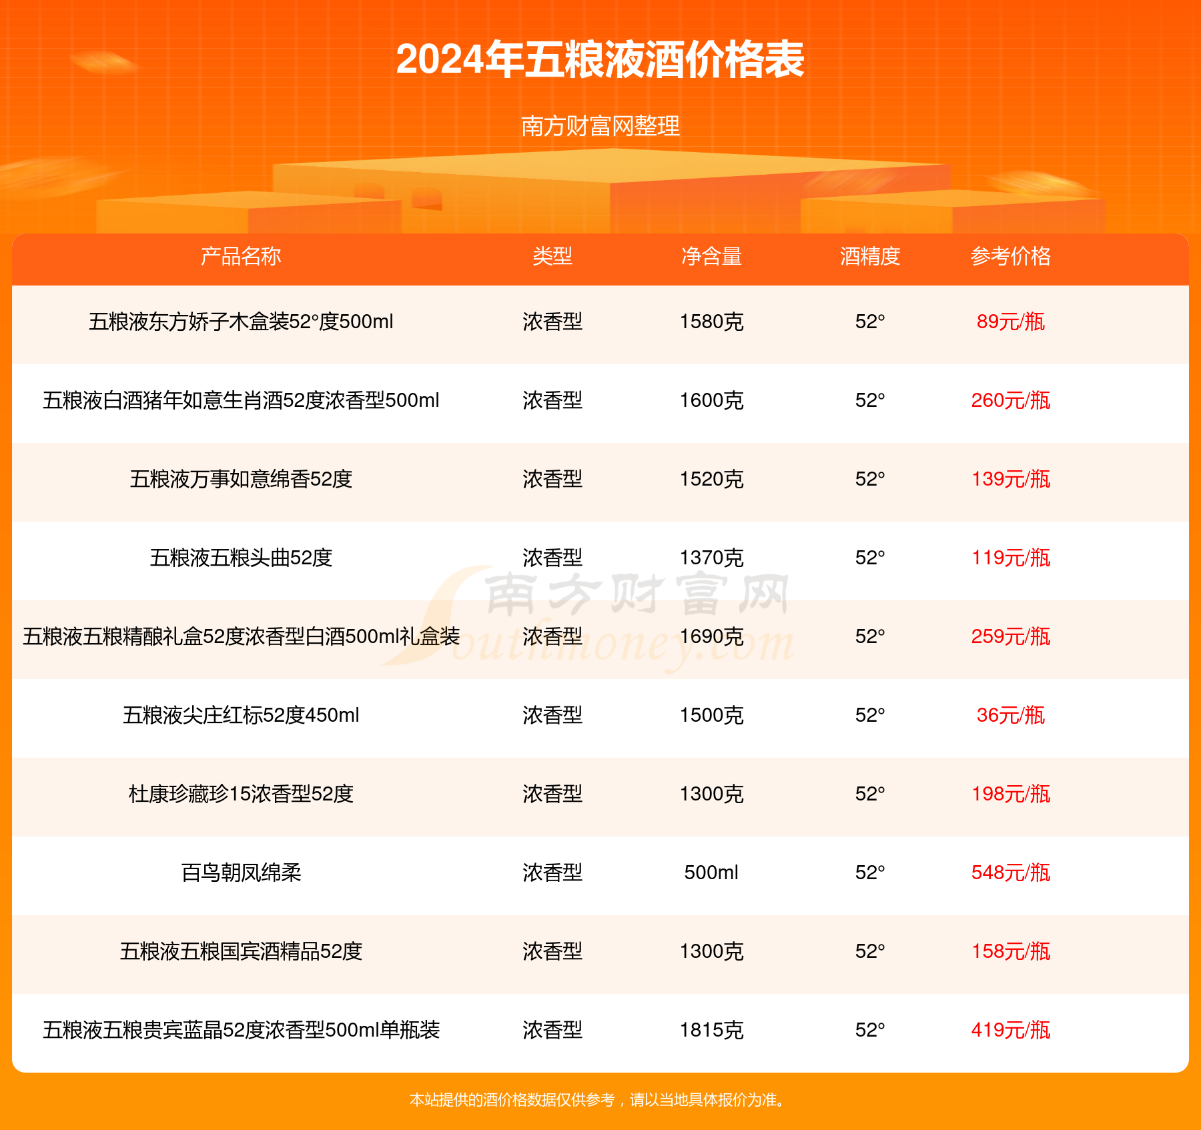Click 1300克 in the 杜康珍藏珍15 row

click(711, 794)
